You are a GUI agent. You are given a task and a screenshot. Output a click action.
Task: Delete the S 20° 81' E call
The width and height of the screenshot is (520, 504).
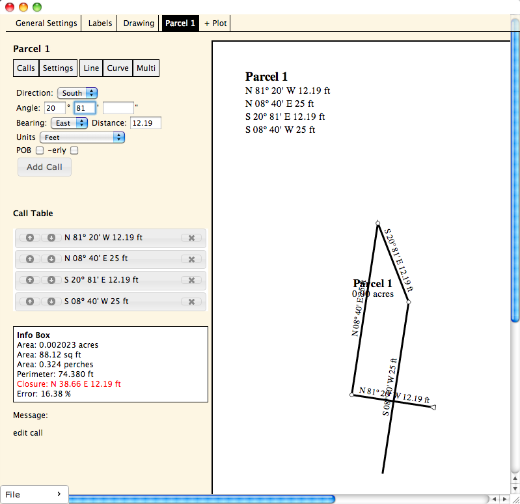tap(191, 281)
